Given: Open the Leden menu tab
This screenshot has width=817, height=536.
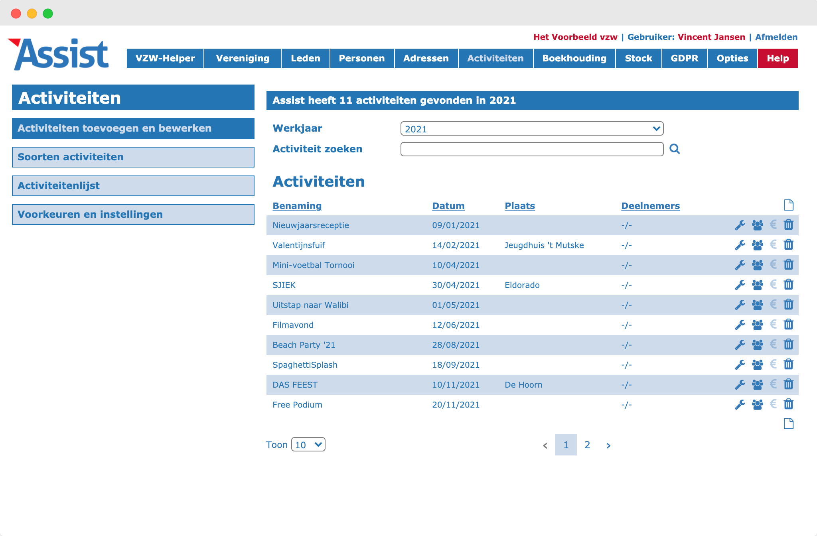Looking at the screenshot, I should [x=306, y=58].
